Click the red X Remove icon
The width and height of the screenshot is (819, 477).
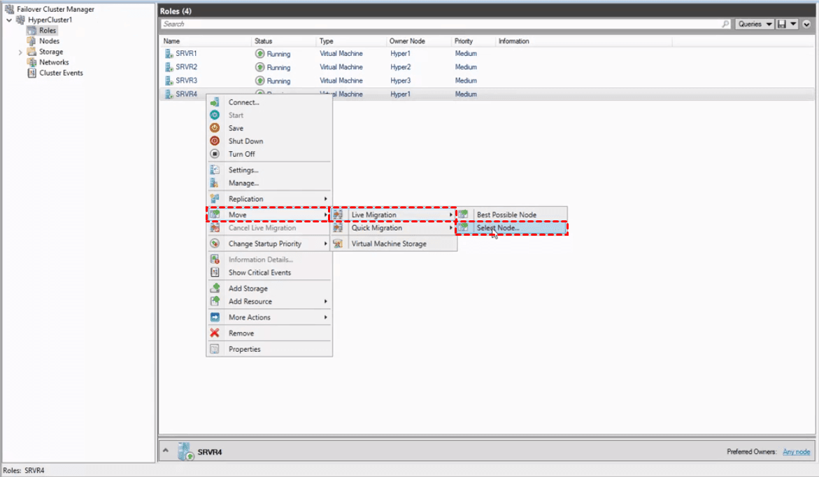tap(215, 333)
